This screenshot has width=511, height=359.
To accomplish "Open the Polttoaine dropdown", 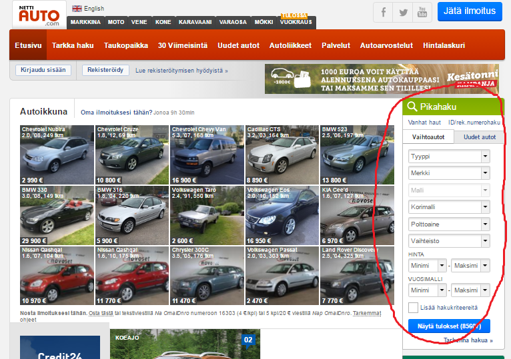I will 449,224.
